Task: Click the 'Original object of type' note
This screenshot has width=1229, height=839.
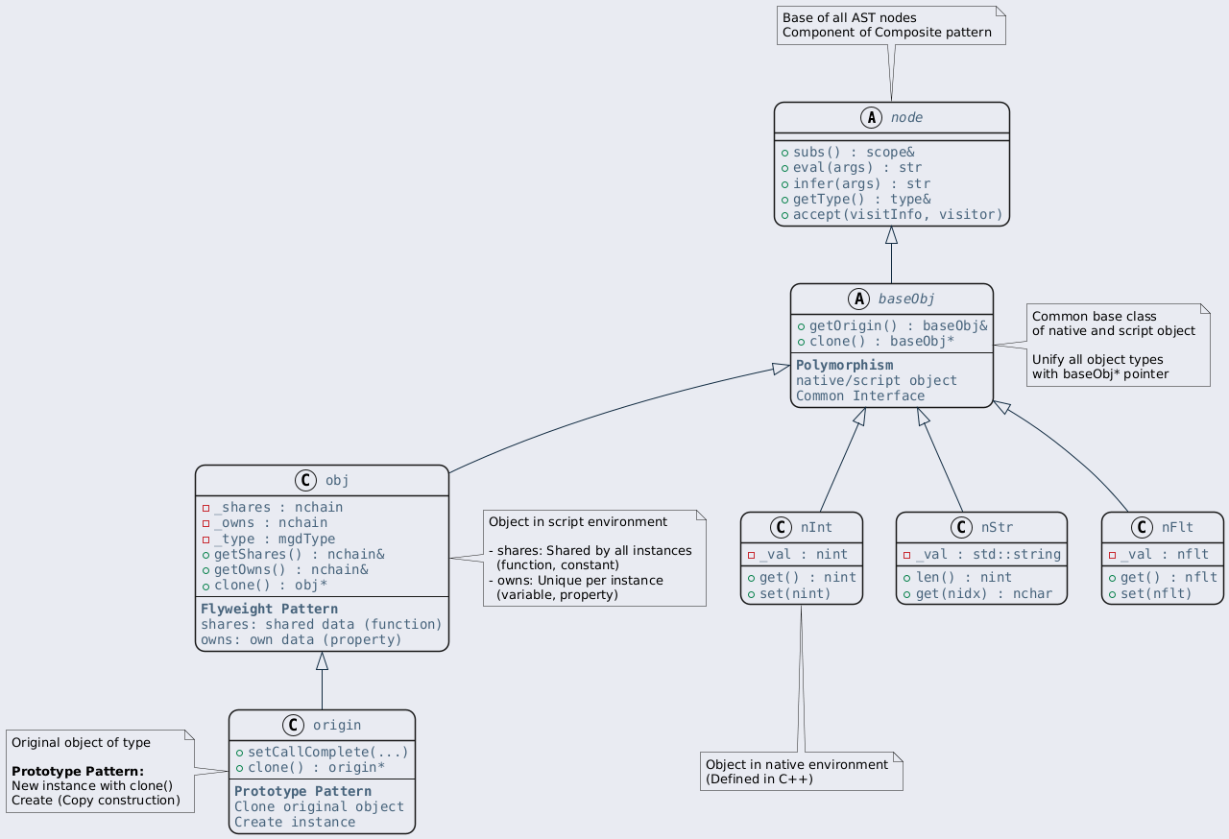Action: [x=100, y=771]
